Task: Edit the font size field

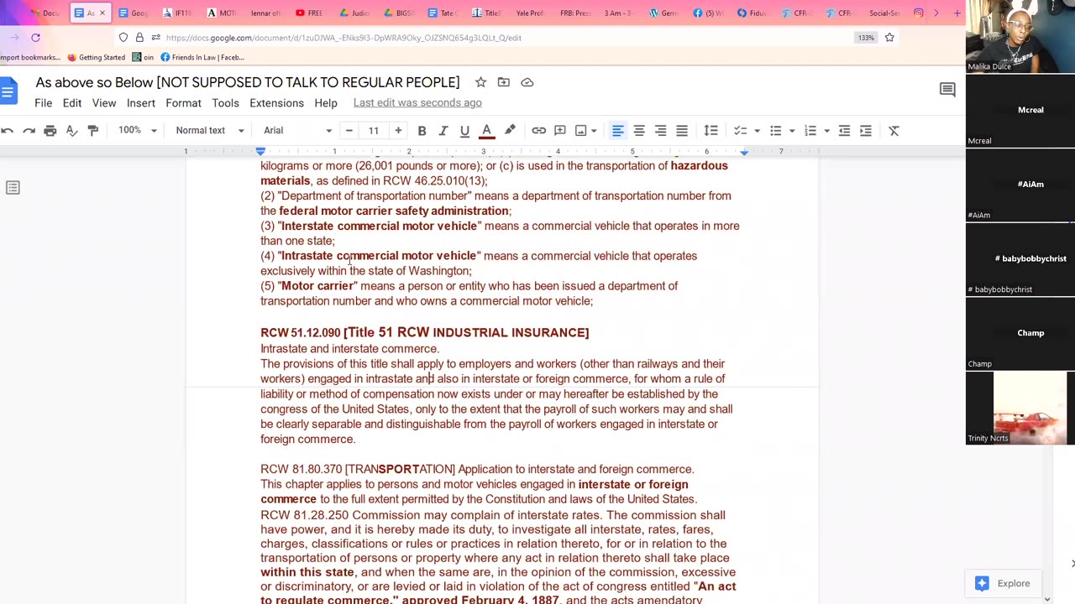Action: point(374,130)
